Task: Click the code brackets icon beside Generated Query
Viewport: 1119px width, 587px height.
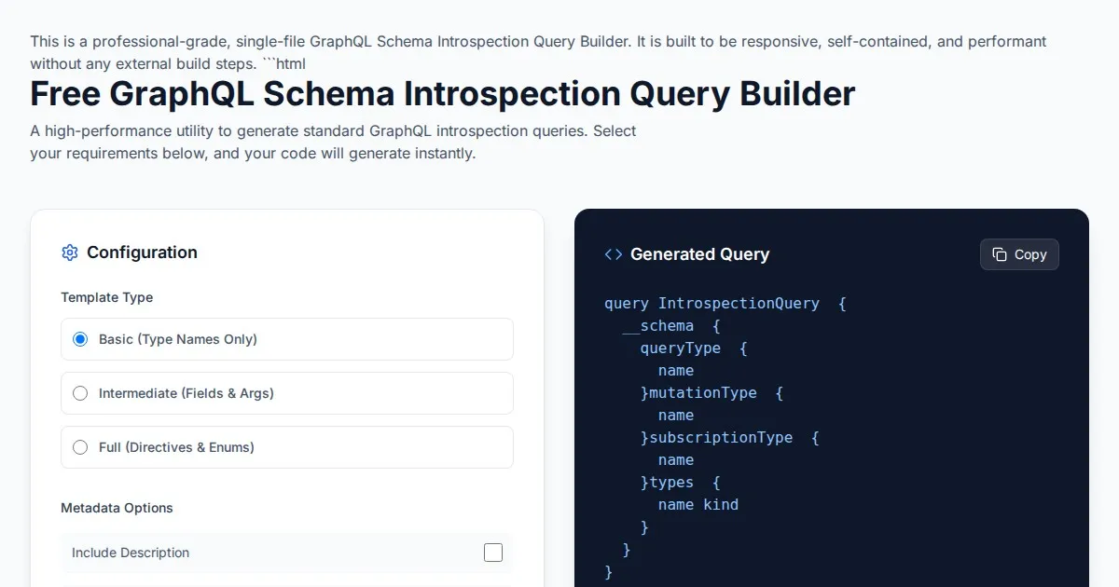Action: coord(613,254)
